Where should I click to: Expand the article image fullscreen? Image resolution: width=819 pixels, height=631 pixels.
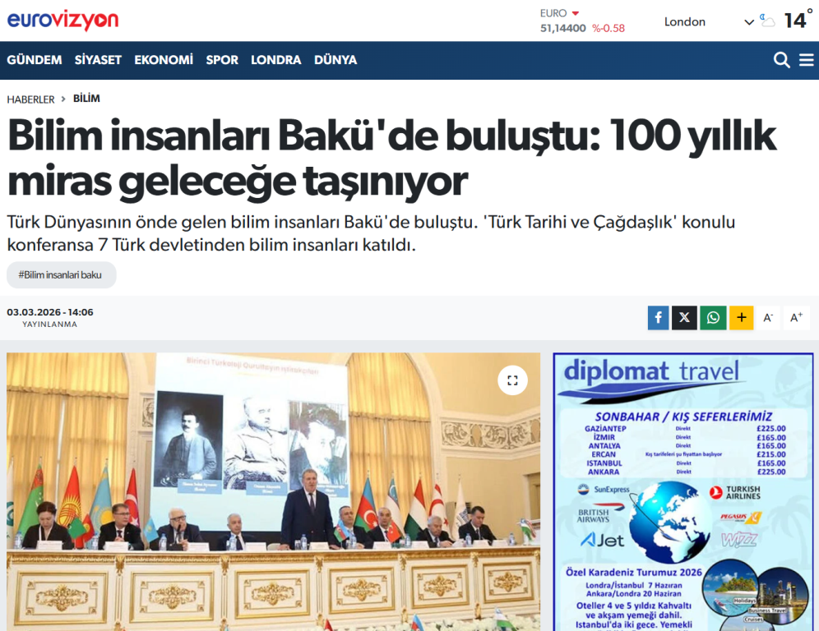click(512, 380)
